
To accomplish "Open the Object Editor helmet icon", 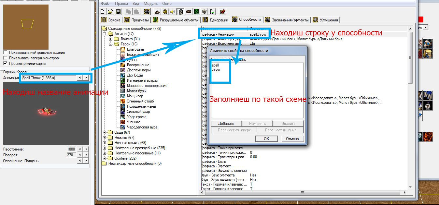I will [x=180, y=12].
